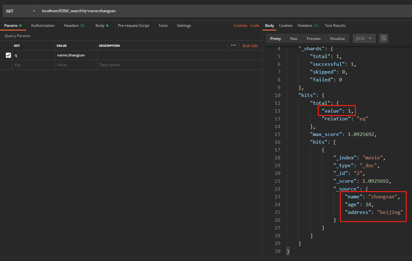Click the "_id": "2" line

tap(349, 173)
